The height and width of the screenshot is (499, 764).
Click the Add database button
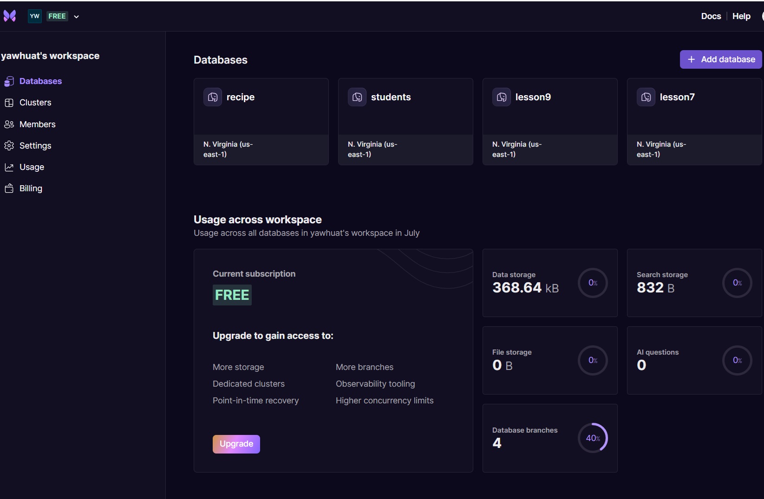point(720,59)
